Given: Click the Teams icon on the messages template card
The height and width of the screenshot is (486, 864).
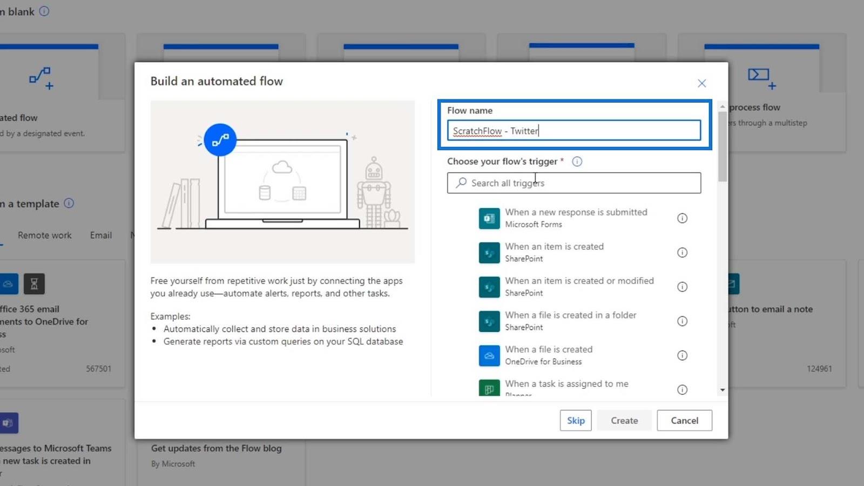Looking at the screenshot, I should click(8, 423).
